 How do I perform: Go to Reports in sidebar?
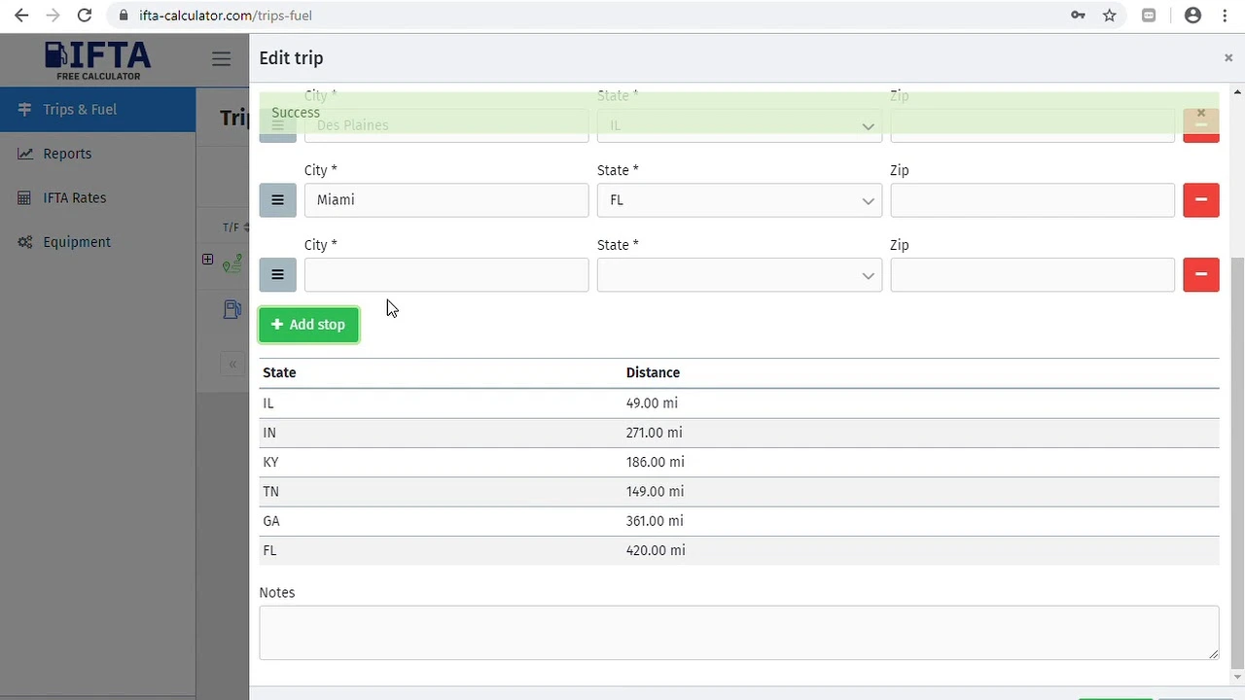pos(67,154)
